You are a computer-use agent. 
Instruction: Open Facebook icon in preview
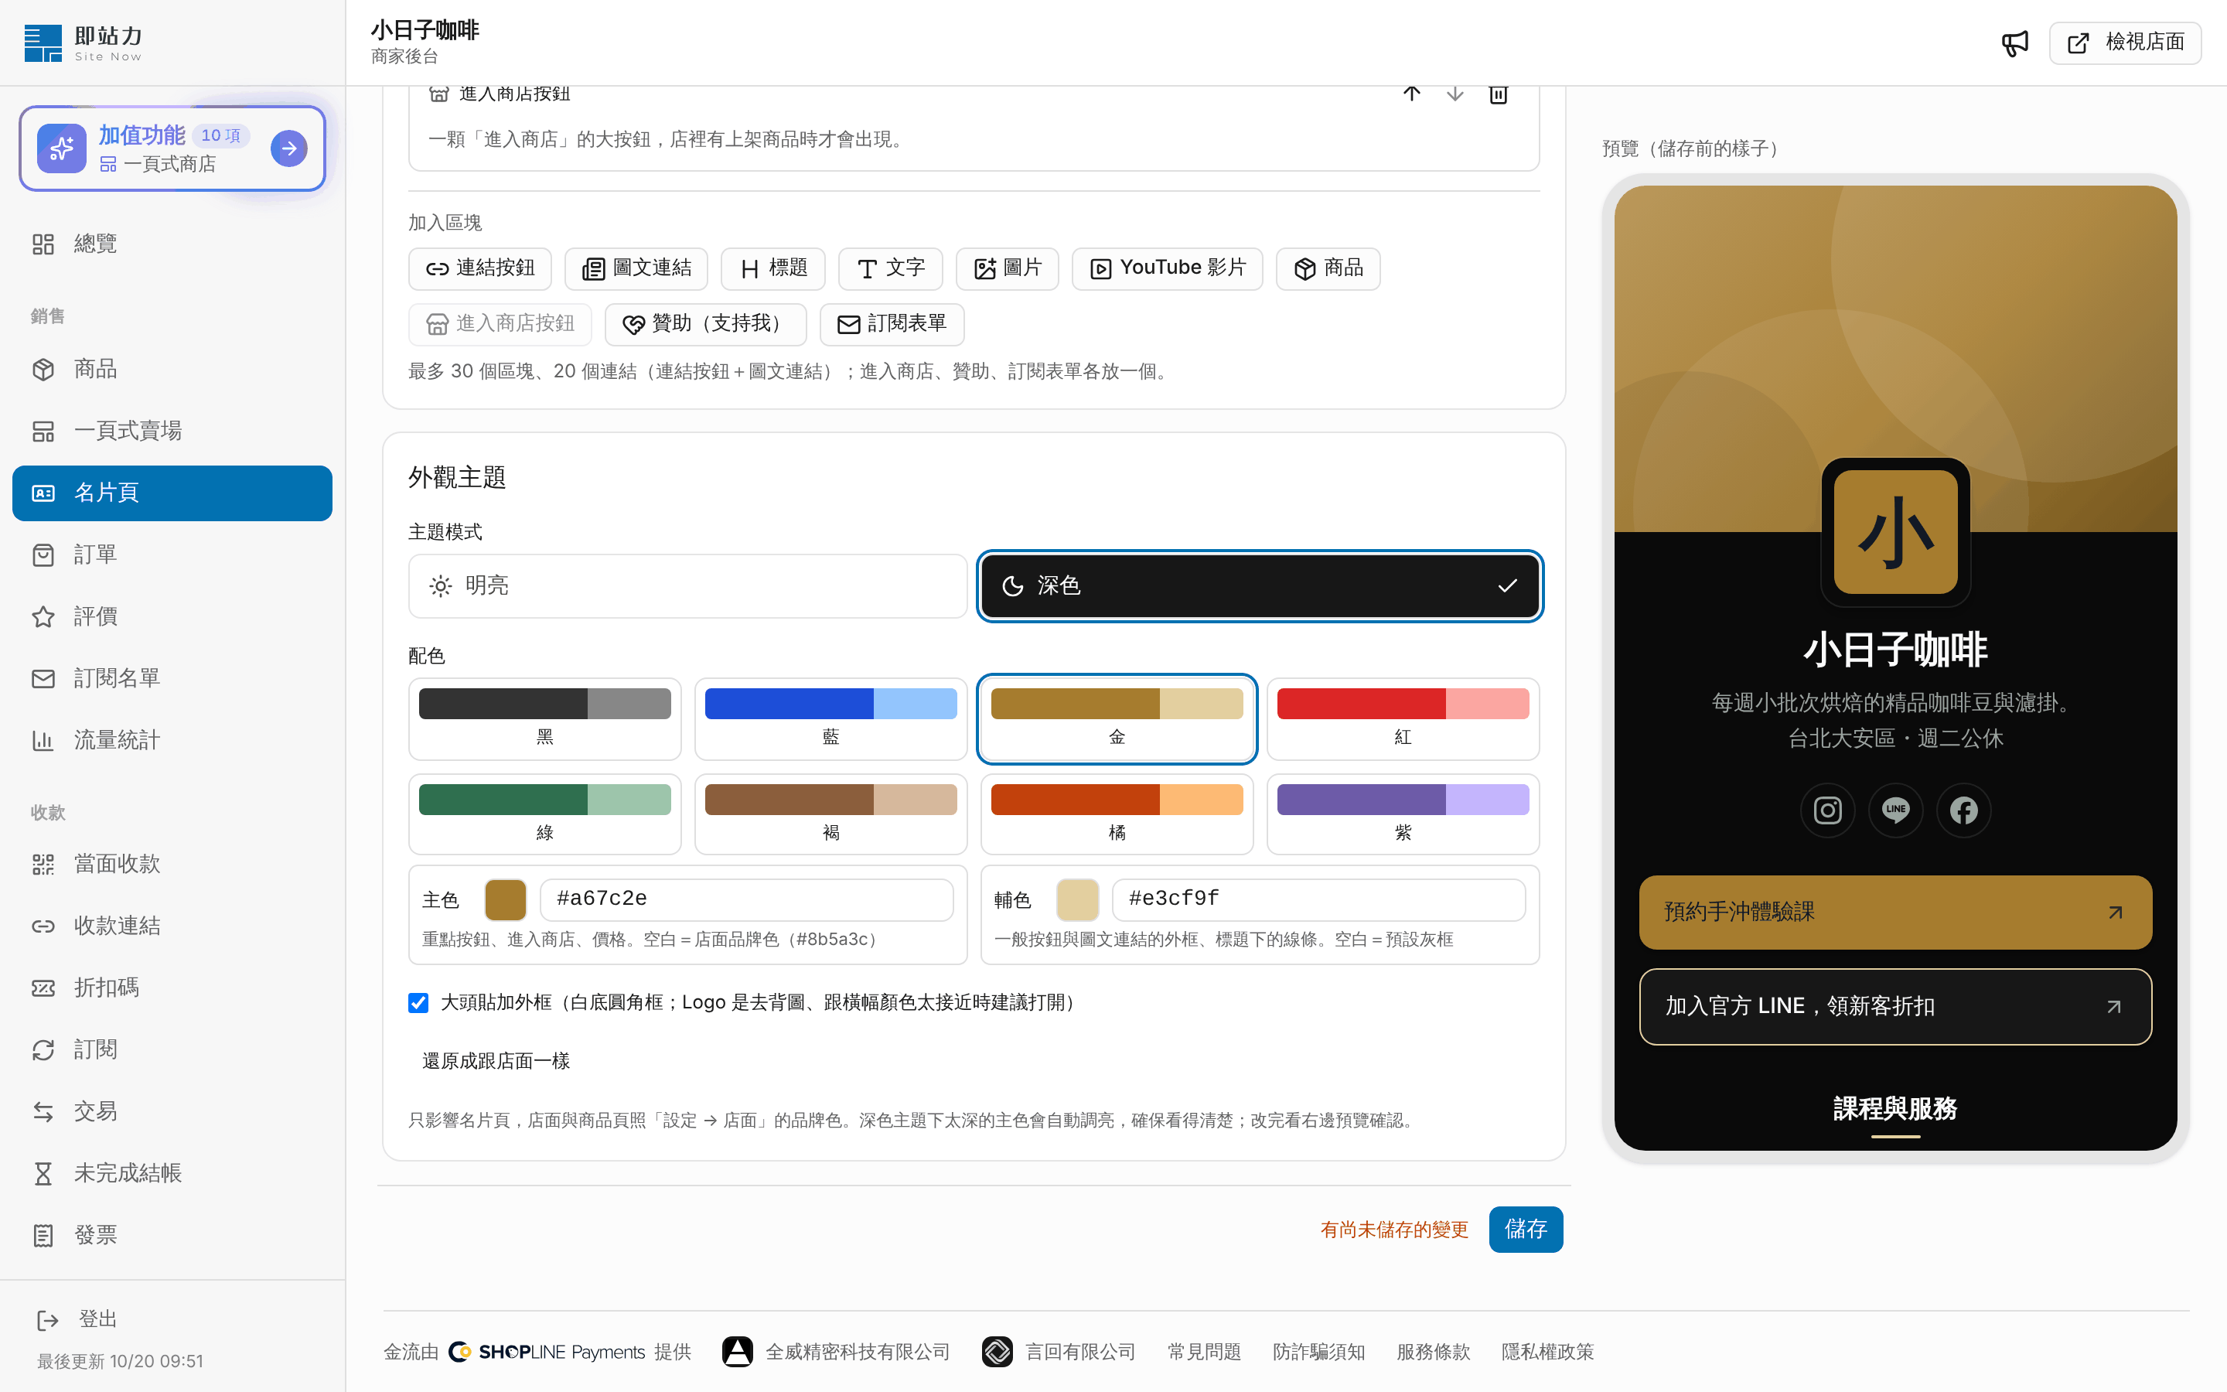click(x=1963, y=810)
